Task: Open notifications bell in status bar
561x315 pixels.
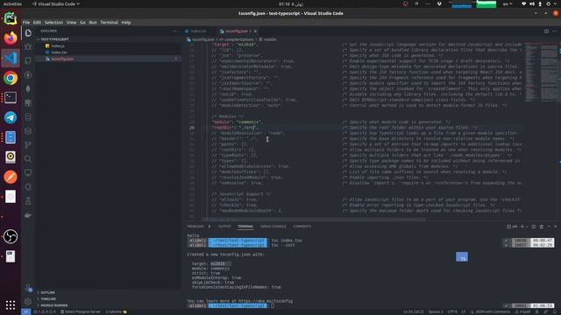Action: click(x=554, y=311)
